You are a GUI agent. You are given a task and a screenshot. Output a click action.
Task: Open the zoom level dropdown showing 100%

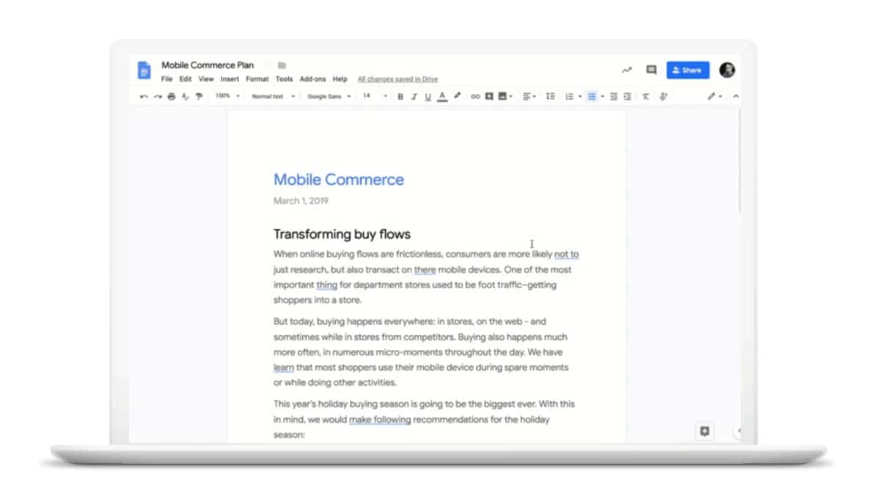[227, 96]
